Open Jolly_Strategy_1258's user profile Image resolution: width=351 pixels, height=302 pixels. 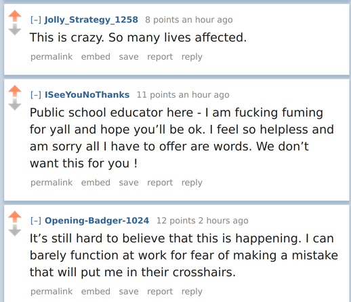pos(91,20)
